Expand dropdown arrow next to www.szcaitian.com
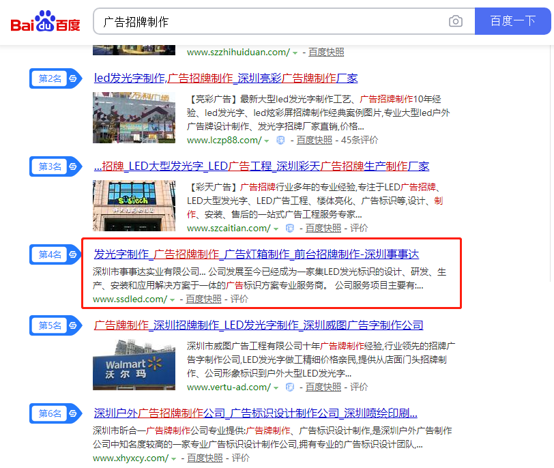554x468 pixels. pos(276,229)
